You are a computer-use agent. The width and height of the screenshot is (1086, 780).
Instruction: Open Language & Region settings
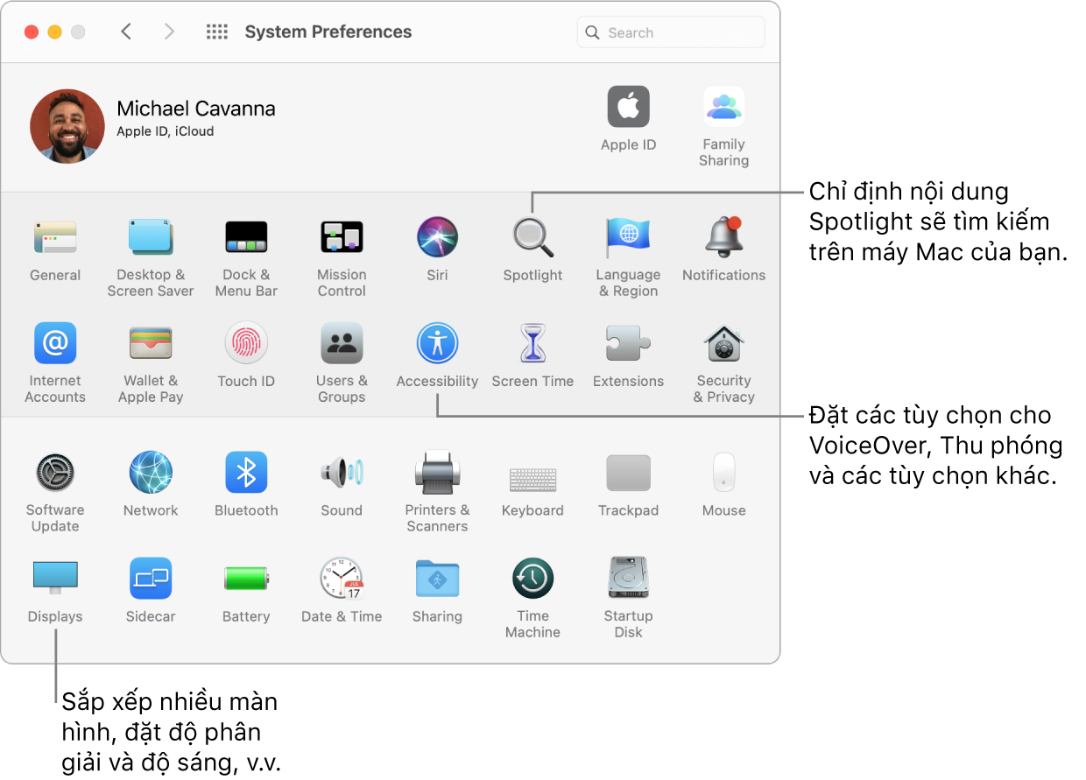(x=628, y=237)
